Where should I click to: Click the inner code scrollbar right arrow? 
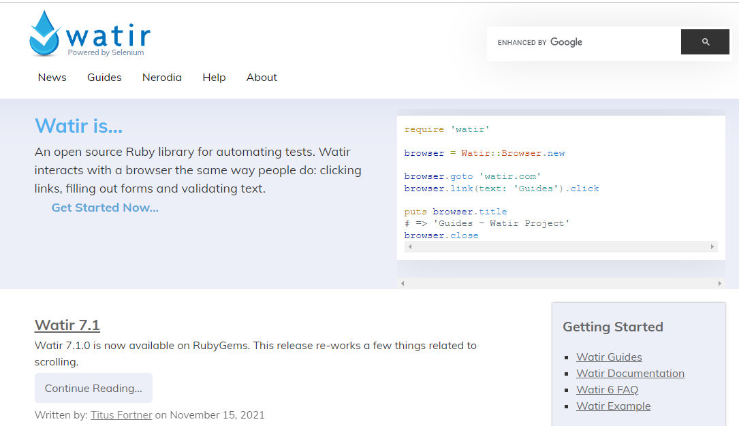[x=712, y=247]
